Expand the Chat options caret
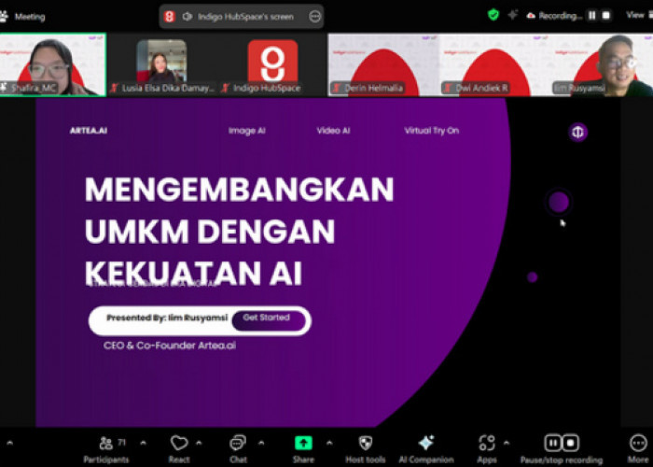653x467 pixels. click(261, 443)
